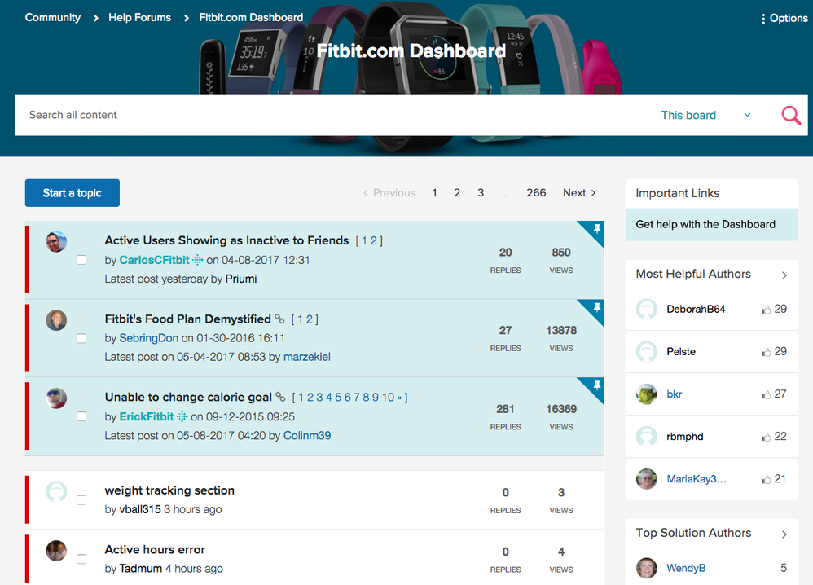The width and height of the screenshot is (813, 585).
Task: View WendyB's author profile link
Action: tap(686, 569)
